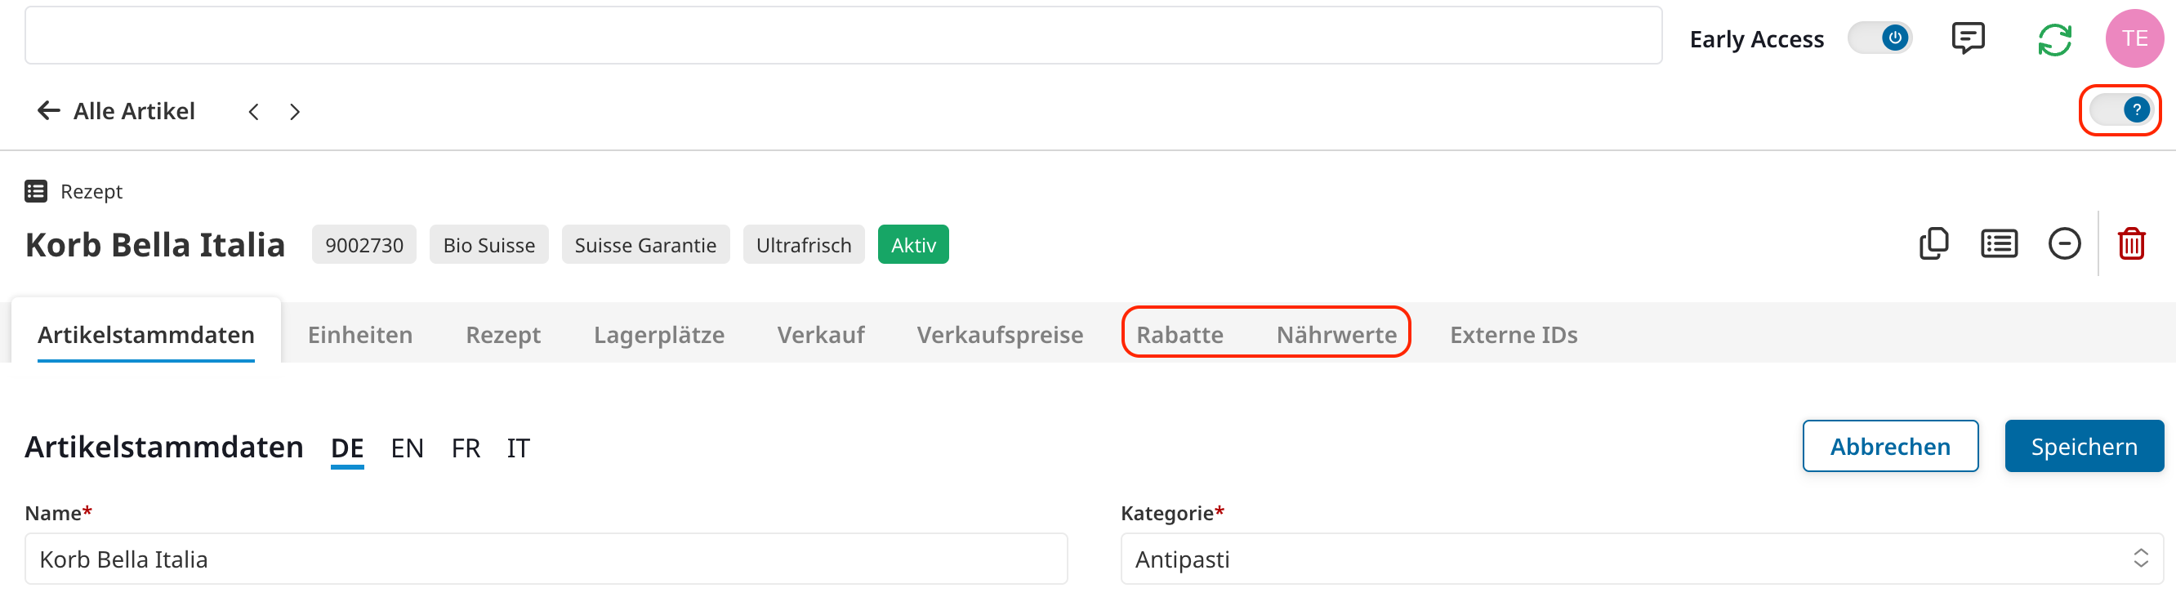Delete article with red trash icon
The height and width of the screenshot is (606, 2176).
2130,244
